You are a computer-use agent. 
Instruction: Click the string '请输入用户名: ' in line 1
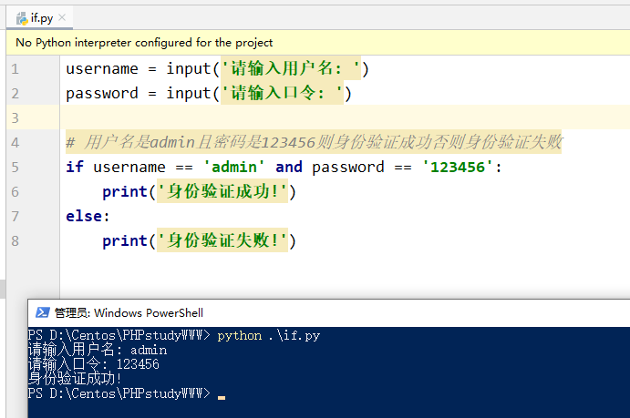tap(291, 68)
